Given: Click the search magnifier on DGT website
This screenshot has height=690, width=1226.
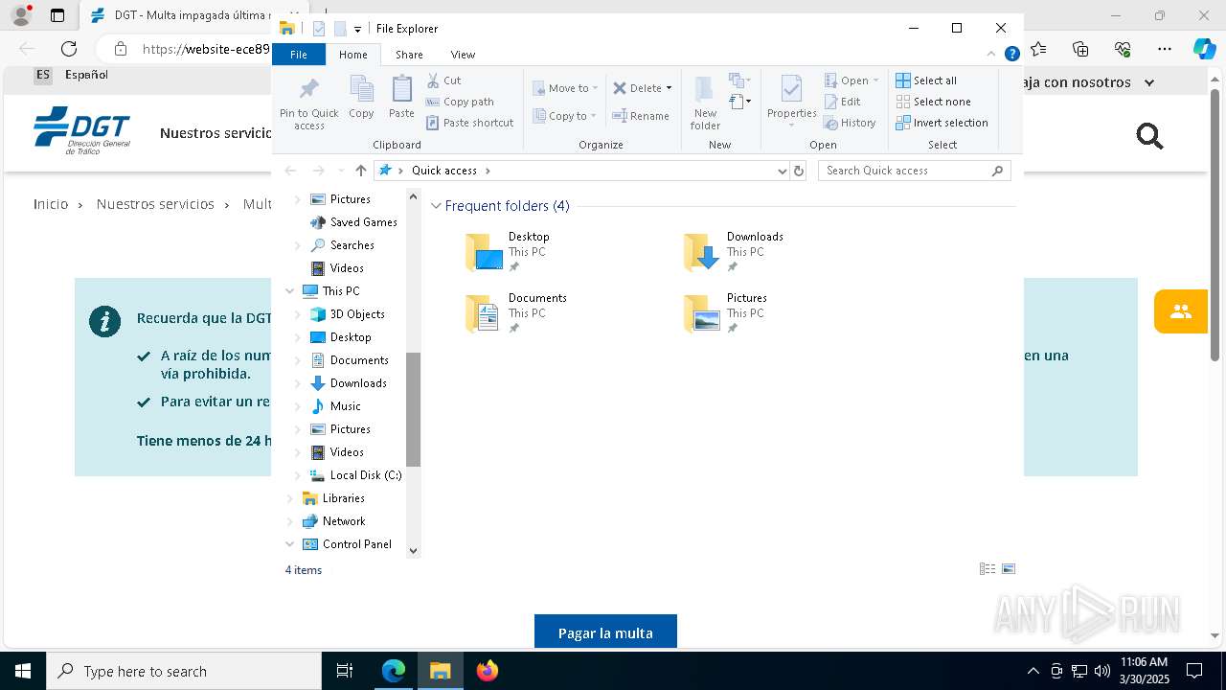Looking at the screenshot, I should coord(1149,136).
